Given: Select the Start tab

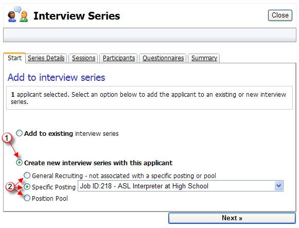Looking at the screenshot, I should tap(14, 58).
